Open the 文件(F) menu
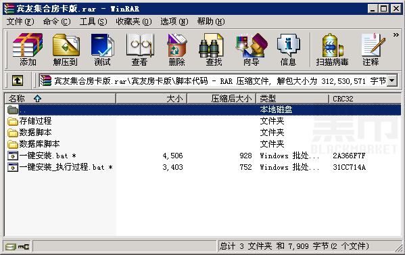The height and width of the screenshot is (255, 405). click(x=20, y=22)
